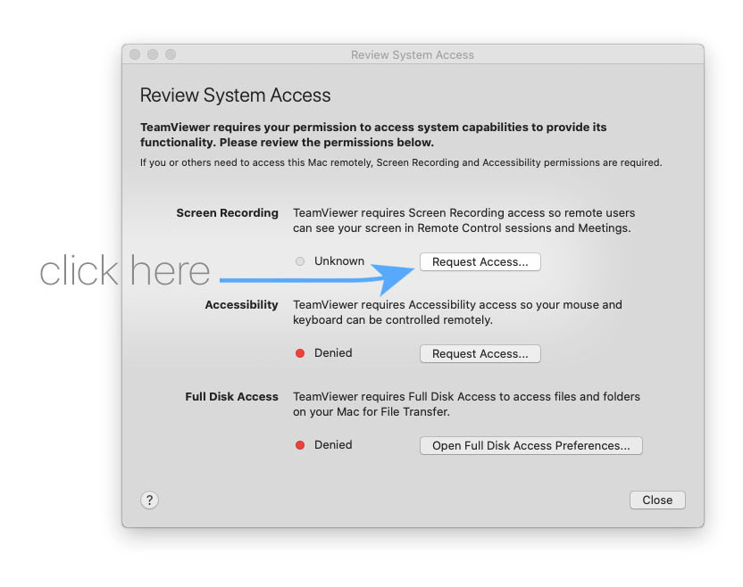Click red Denied dot under Accessibility
743x587 pixels.
point(300,353)
